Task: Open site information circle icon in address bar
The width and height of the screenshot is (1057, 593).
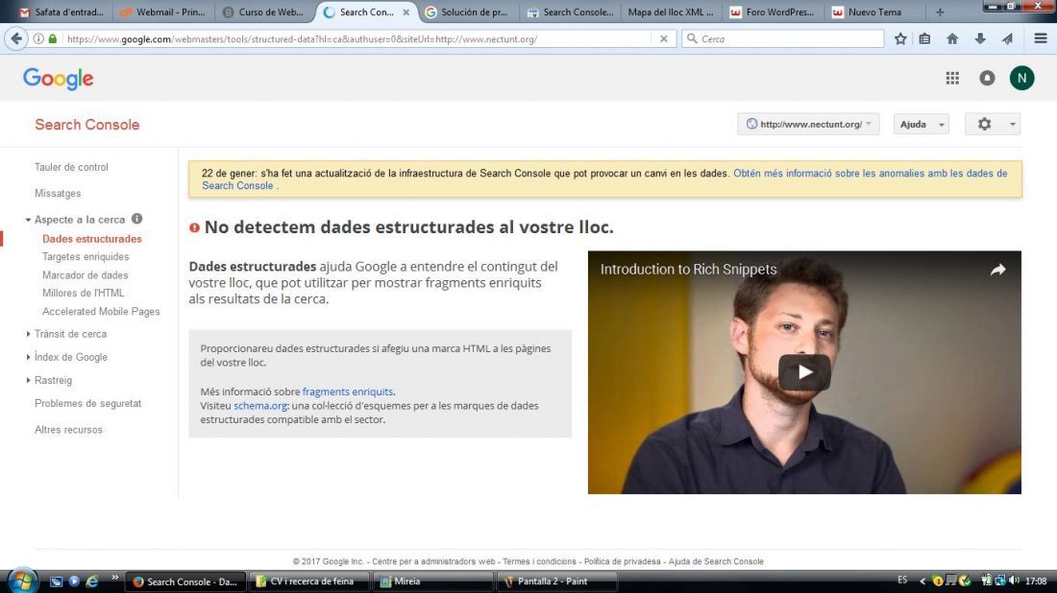Action: tap(38, 39)
